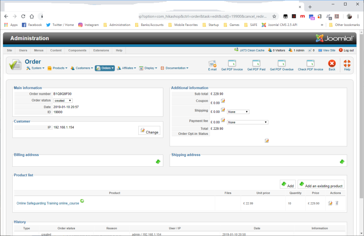
Task: Bookmark this page with star icon
Action: [274, 16]
